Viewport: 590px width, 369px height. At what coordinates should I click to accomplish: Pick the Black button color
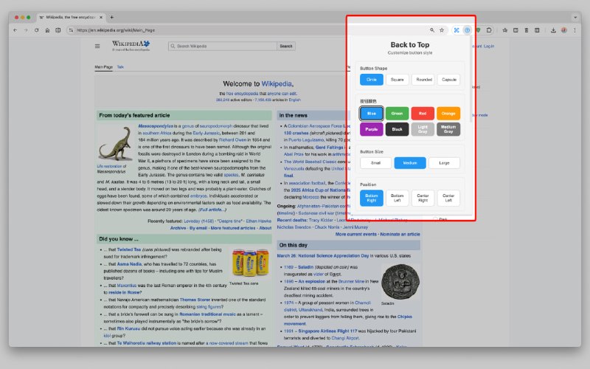tap(397, 129)
